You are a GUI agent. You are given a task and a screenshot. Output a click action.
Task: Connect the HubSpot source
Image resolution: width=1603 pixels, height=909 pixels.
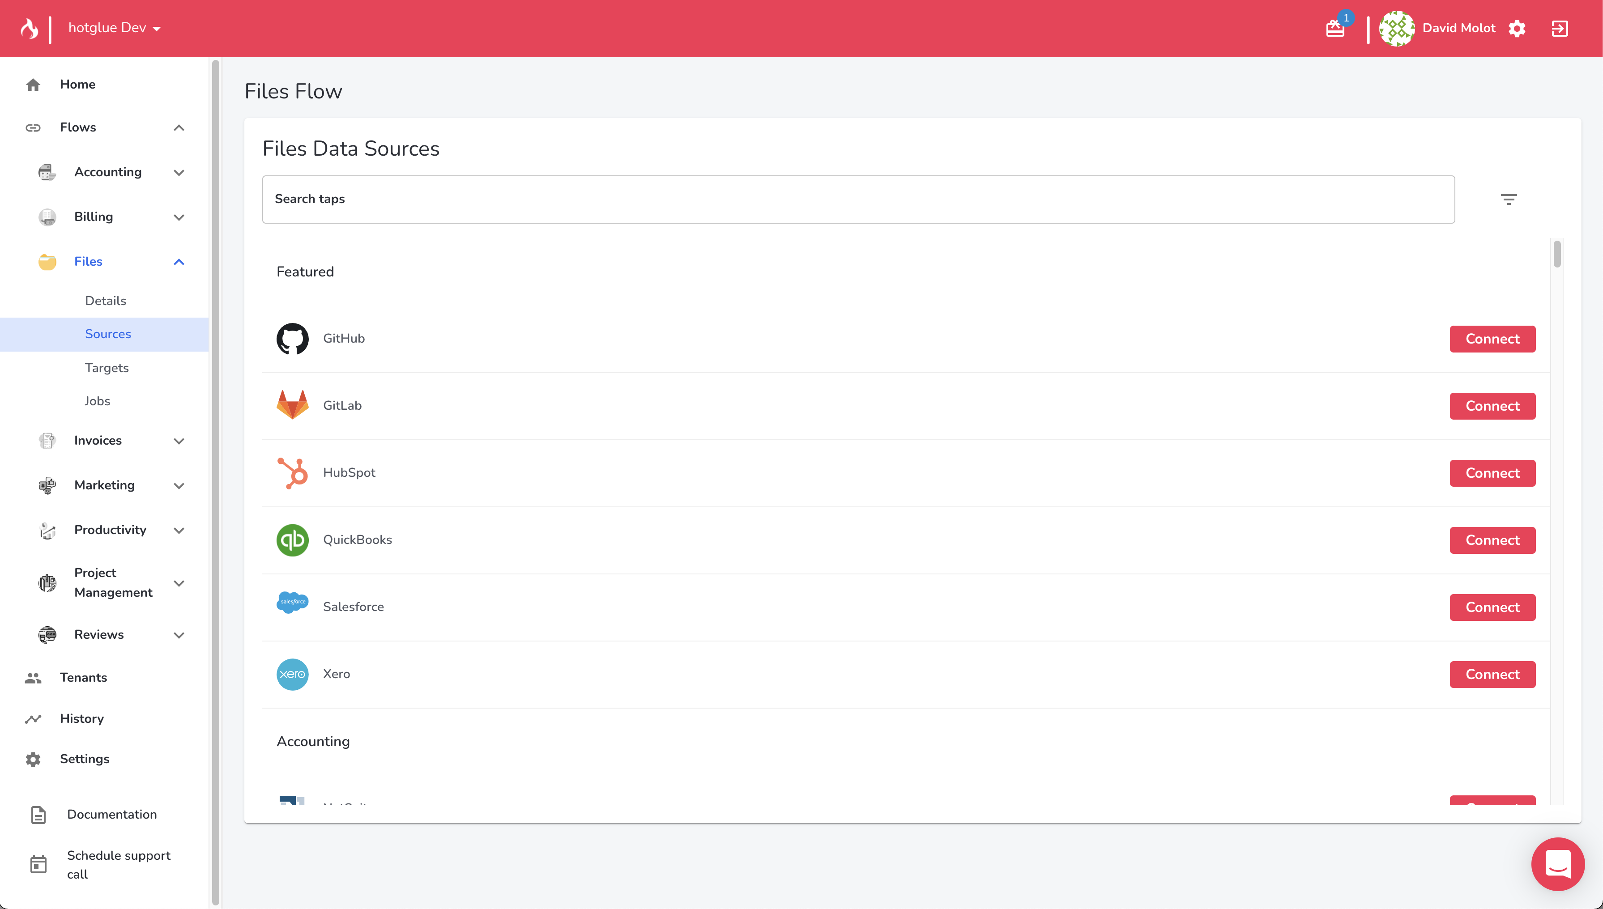1492,473
